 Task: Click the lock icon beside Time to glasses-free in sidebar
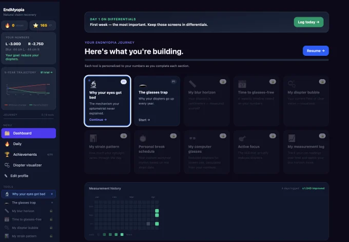pyautogui.click(x=51, y=219)
